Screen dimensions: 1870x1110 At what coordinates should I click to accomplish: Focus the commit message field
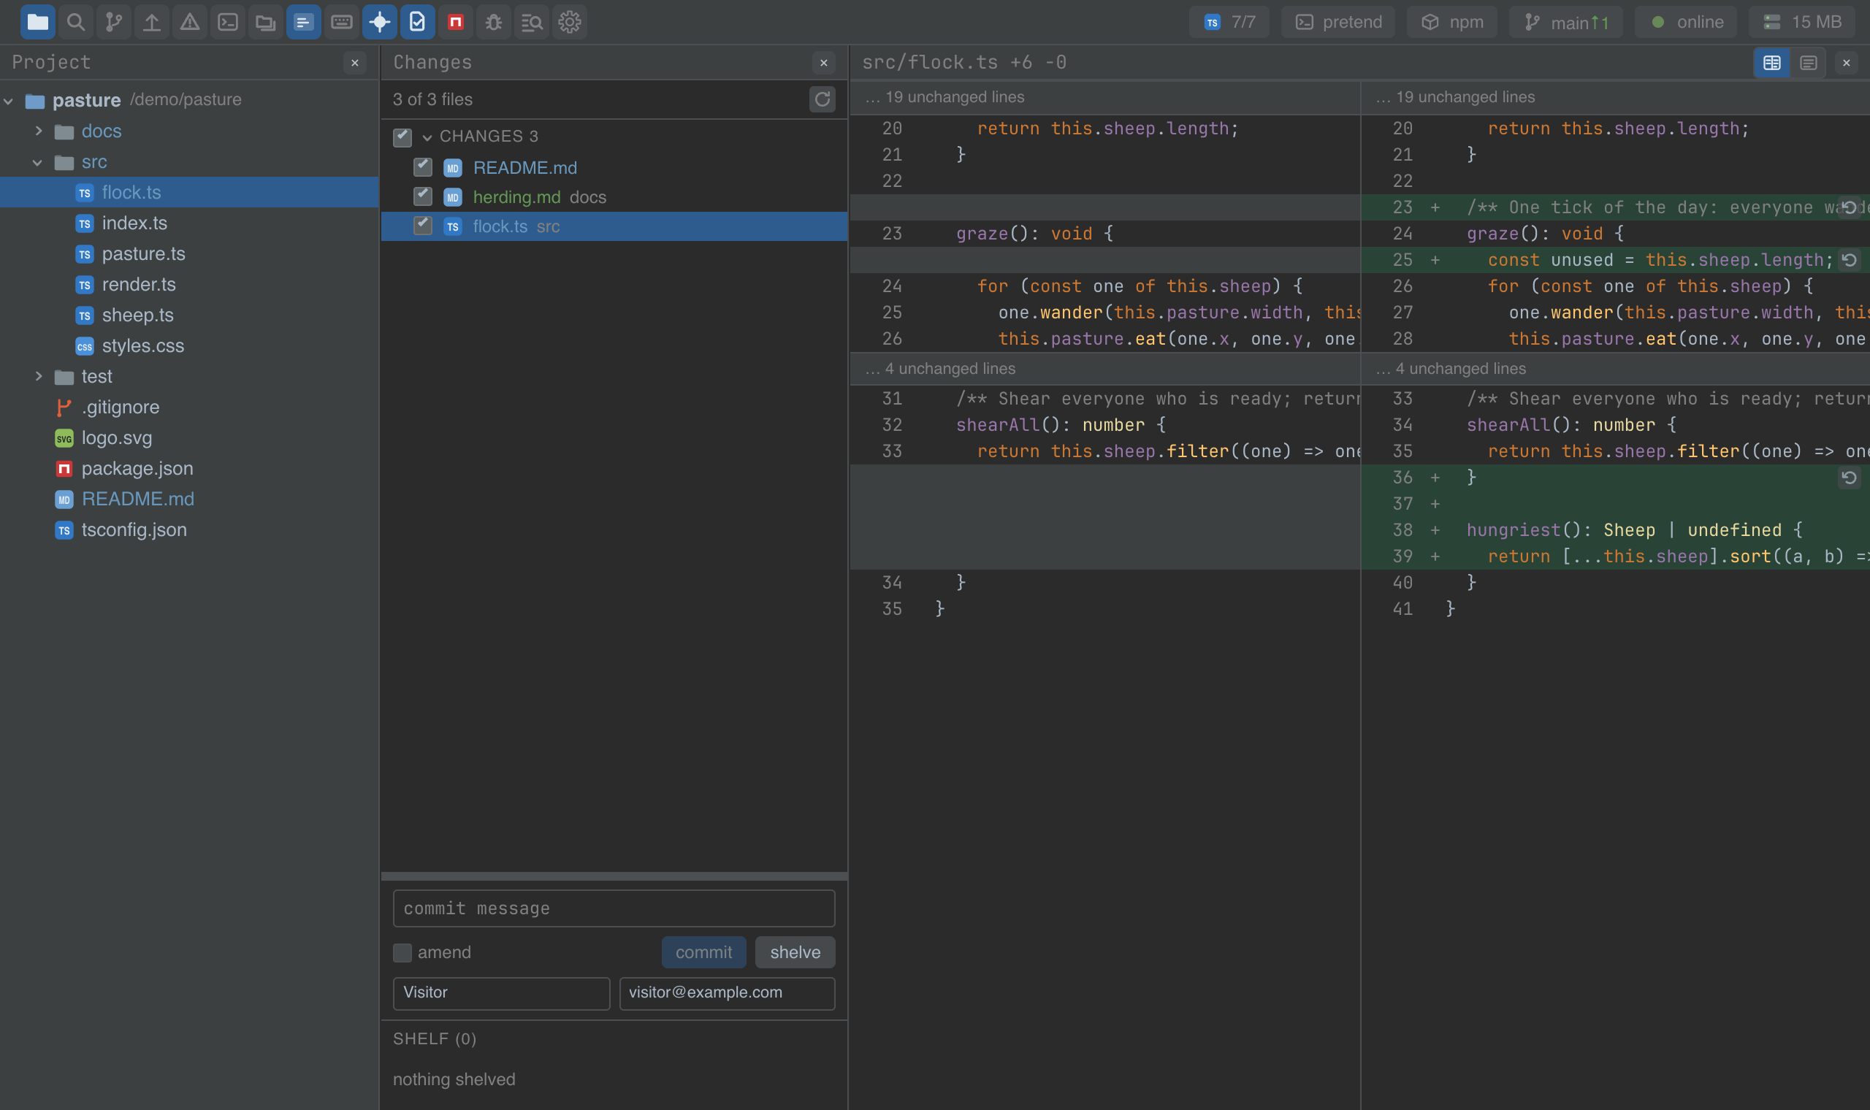[614, 908]
